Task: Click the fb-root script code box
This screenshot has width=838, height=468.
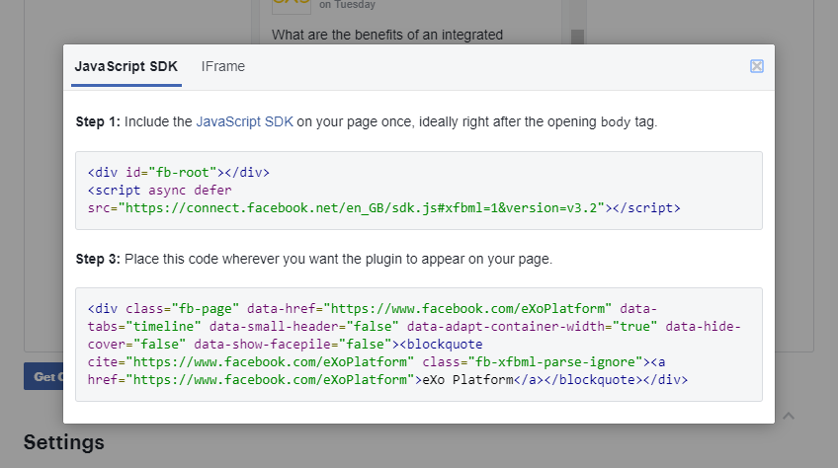Action: pyautogui.click(x=418, y=191)
